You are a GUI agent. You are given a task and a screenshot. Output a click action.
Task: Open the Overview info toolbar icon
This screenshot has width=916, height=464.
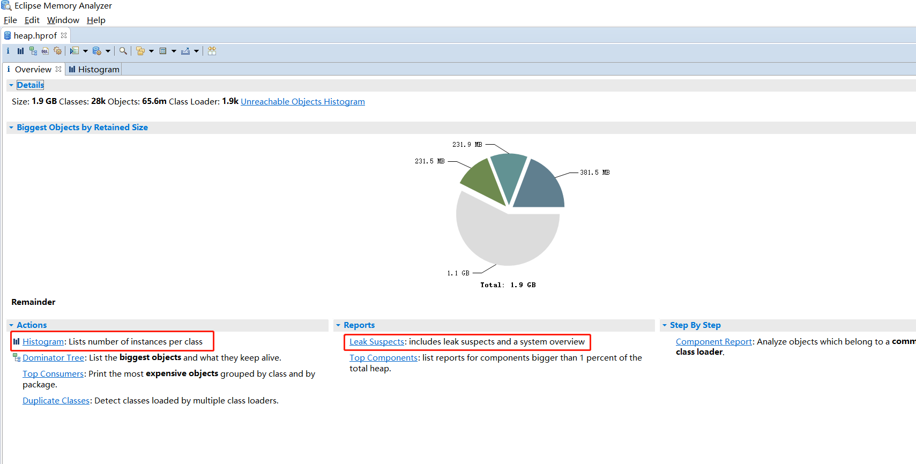tap(8, 51)
